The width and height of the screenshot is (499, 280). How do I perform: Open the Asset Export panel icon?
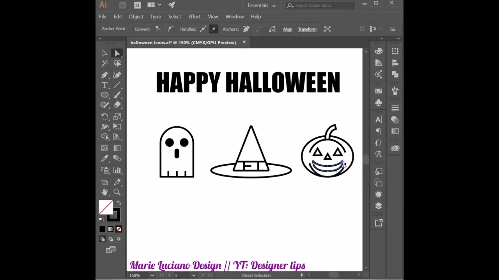coord(379,223)
